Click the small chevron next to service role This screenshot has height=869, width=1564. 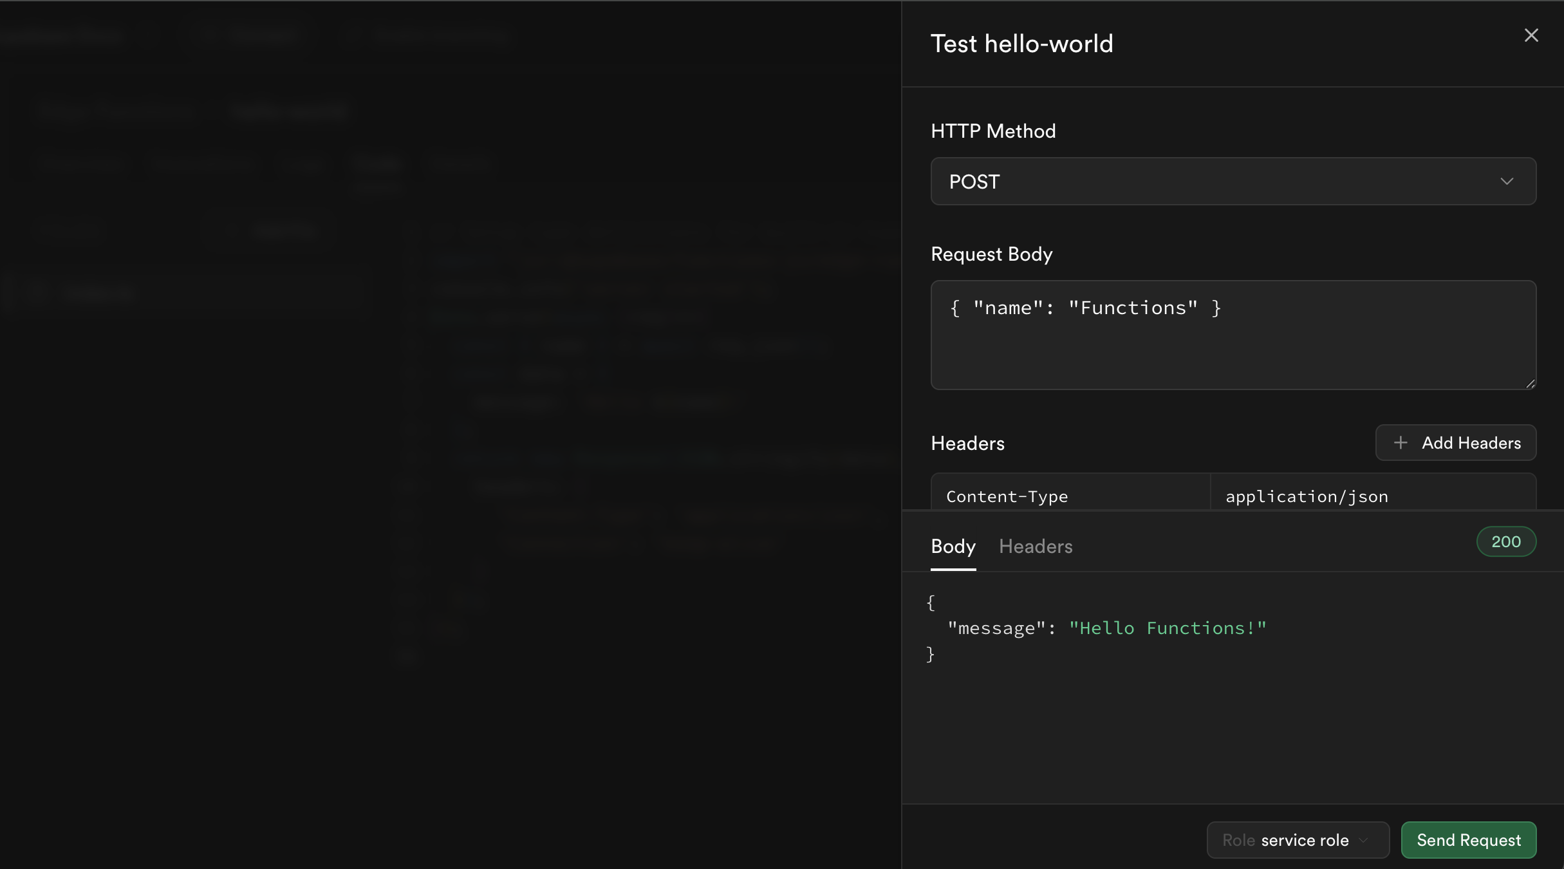click(1363, 841)
